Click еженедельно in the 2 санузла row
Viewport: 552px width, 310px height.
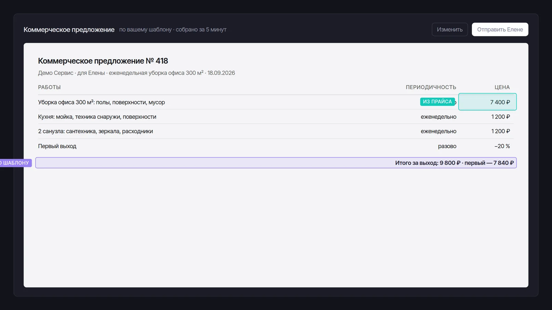[438, 131]
